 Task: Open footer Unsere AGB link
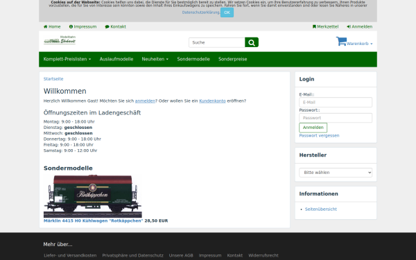click(181, 255)
